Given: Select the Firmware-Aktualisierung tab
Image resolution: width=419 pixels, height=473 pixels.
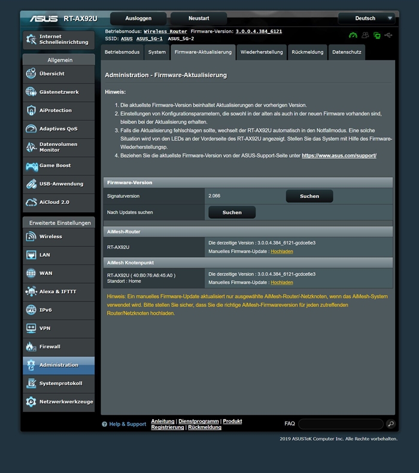Looking at the screenshot, I should click(203, 52).
